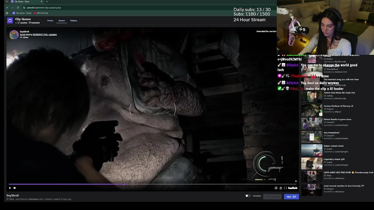Click the Ludwig channel name in queue
Screen dimensions: 374x210
[329, 96]
